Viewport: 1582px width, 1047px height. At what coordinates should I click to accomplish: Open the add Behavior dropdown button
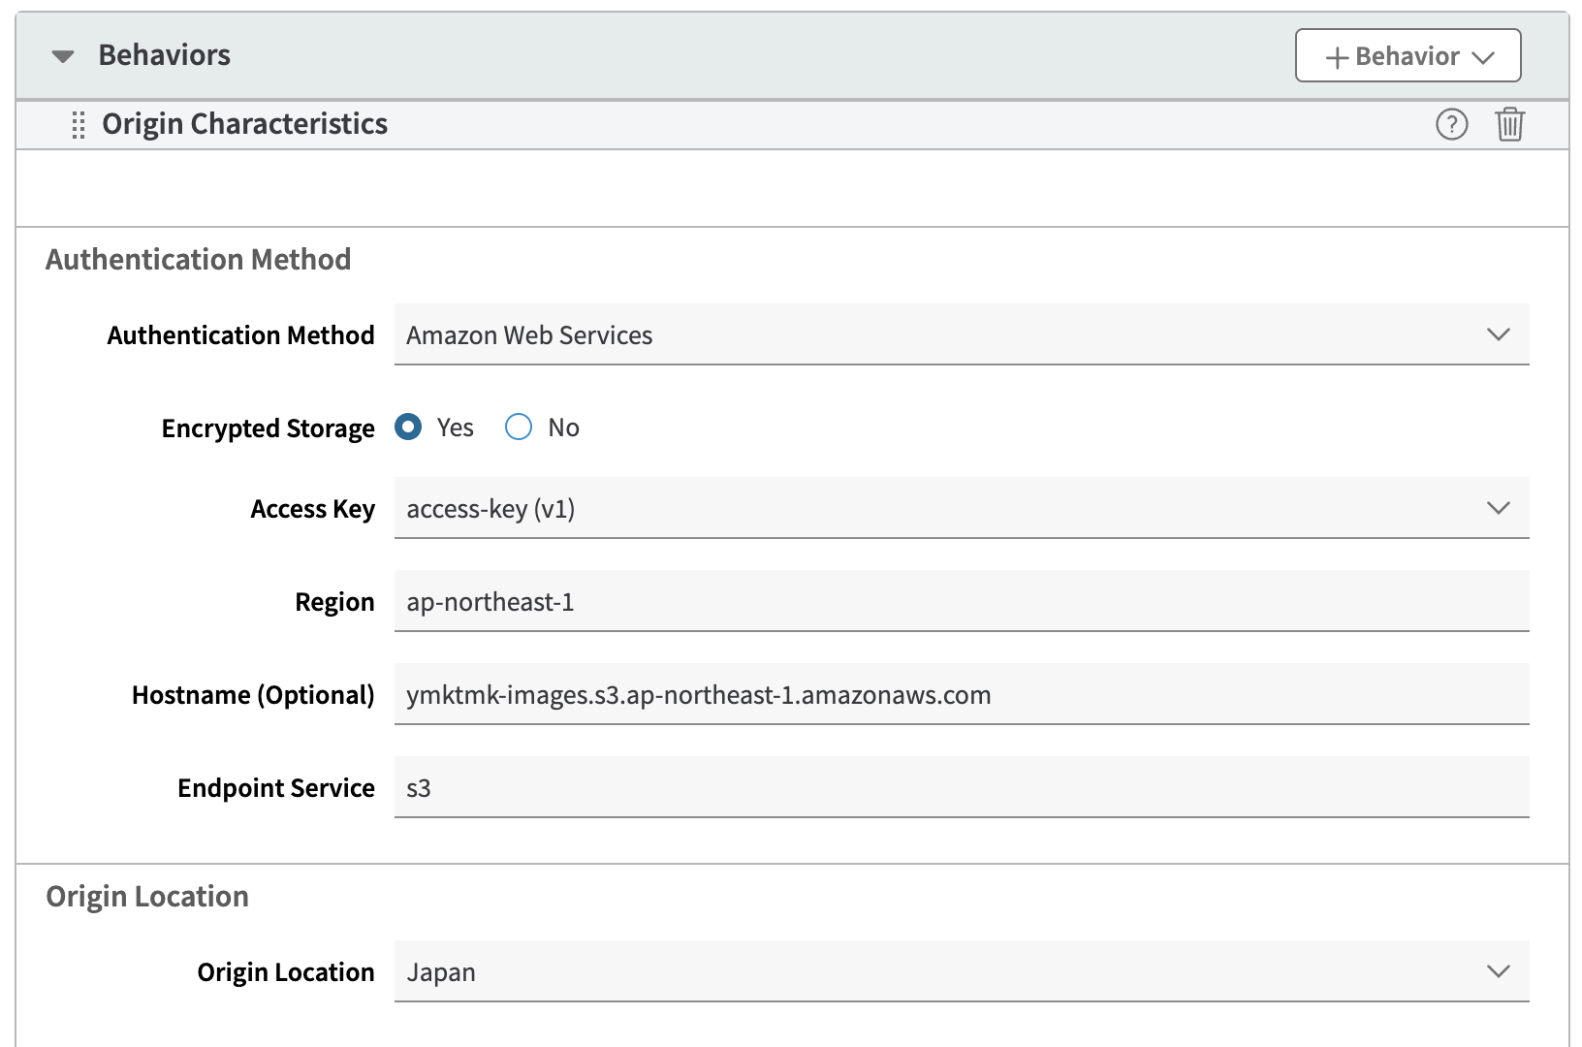[1408, 56]
